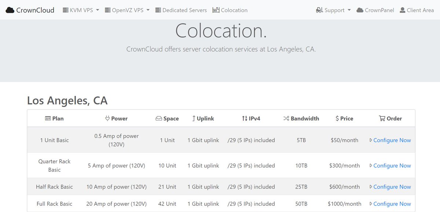Click the cart icon in Order header
The width and height of the screenshot is (440, 212).
point(382,118)
